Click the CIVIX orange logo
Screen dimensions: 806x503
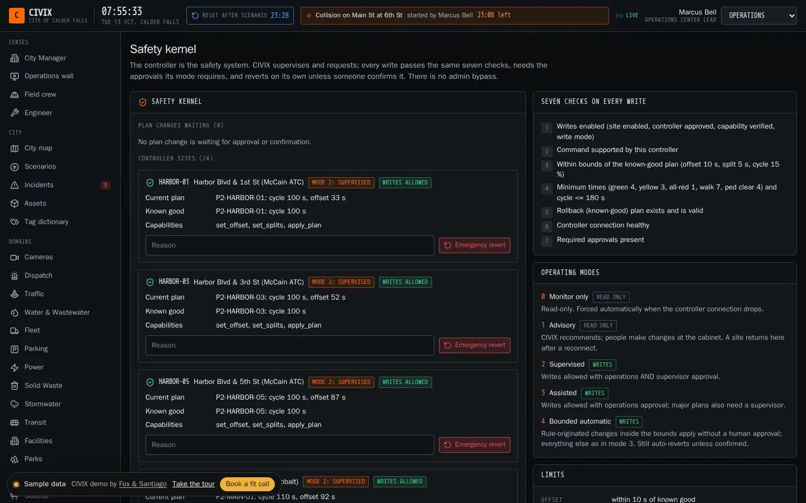coord(17,15)
